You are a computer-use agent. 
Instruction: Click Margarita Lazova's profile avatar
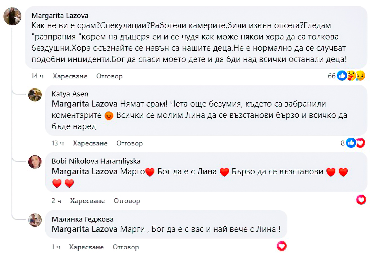click(12, 16)
